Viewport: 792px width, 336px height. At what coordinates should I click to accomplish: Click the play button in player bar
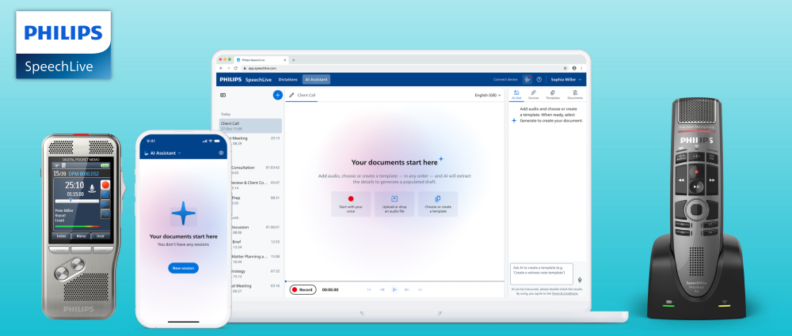point(394,289)
